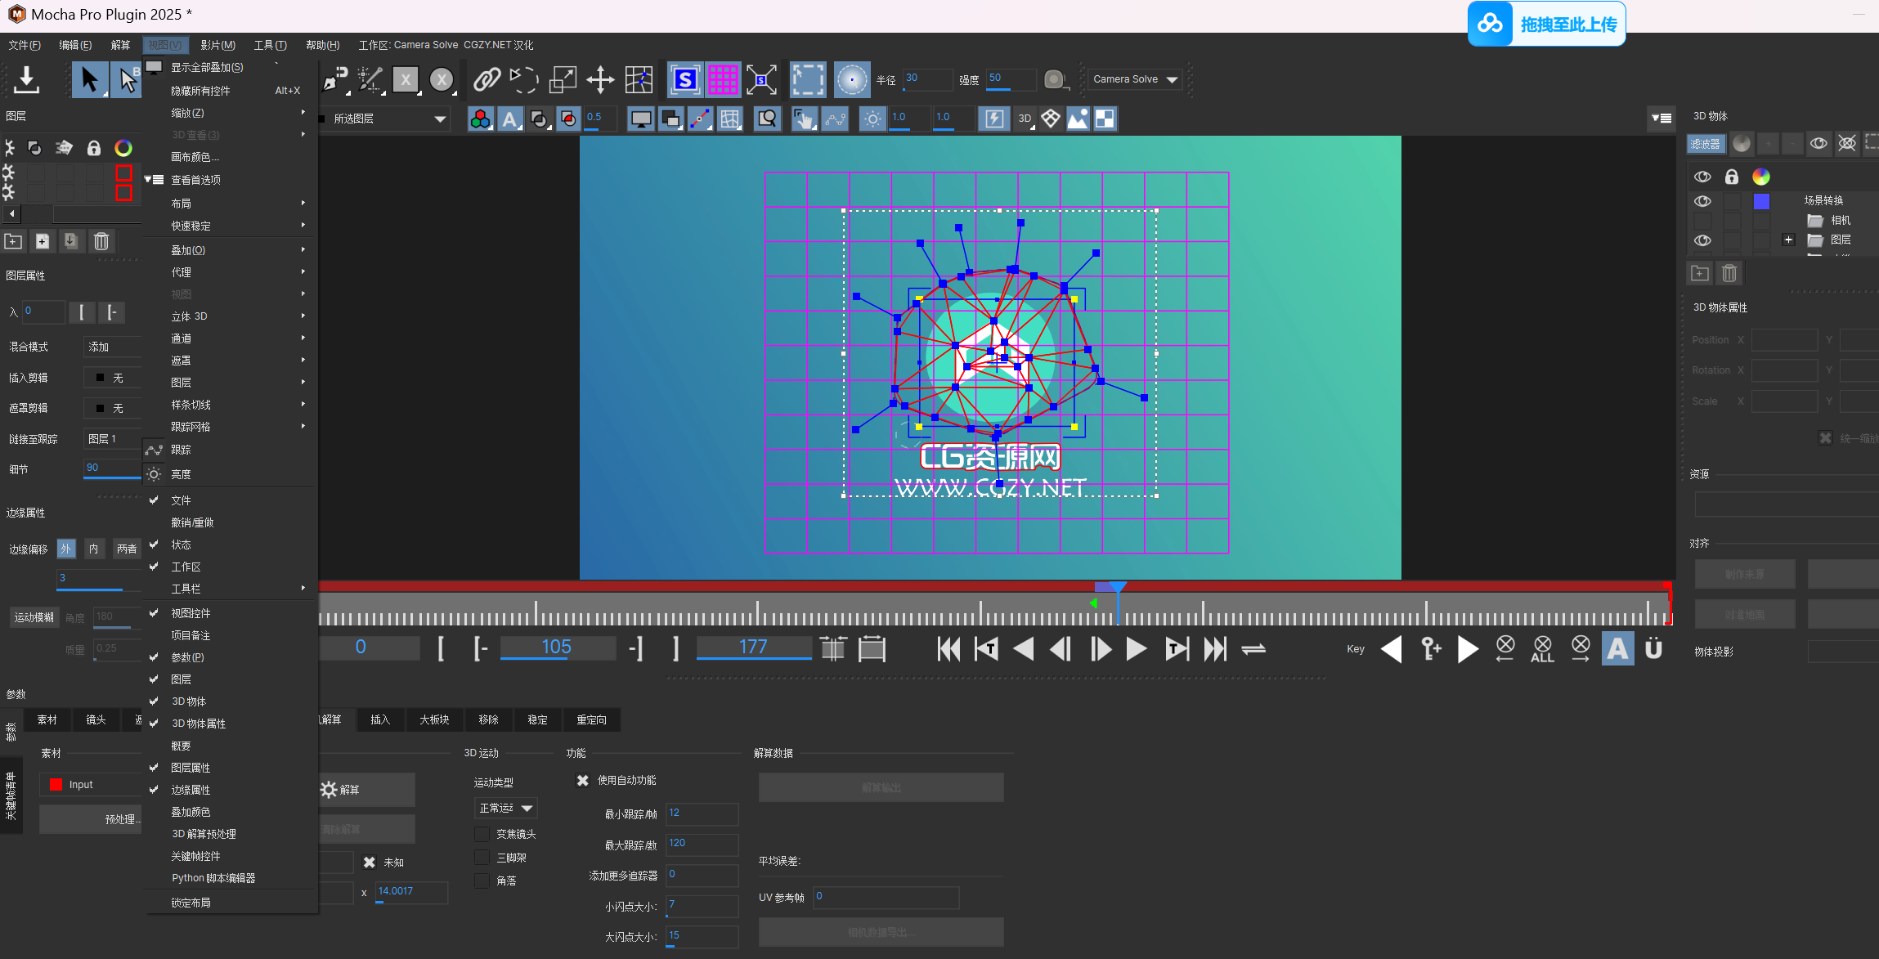Toggle visibility eye of 场景转换 item
The width and height of the screenshot is (1879, 959).
coord(1702,201)
